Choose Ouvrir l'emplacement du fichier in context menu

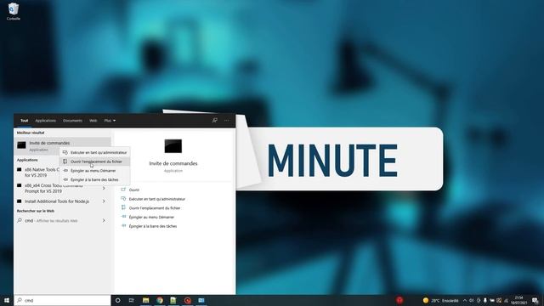click(x=95, y=161)
